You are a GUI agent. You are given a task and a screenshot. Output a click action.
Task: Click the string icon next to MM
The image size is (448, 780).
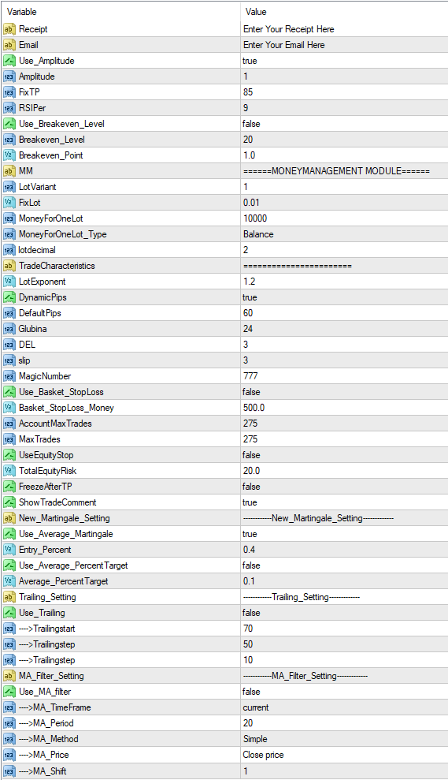point(9,171)
